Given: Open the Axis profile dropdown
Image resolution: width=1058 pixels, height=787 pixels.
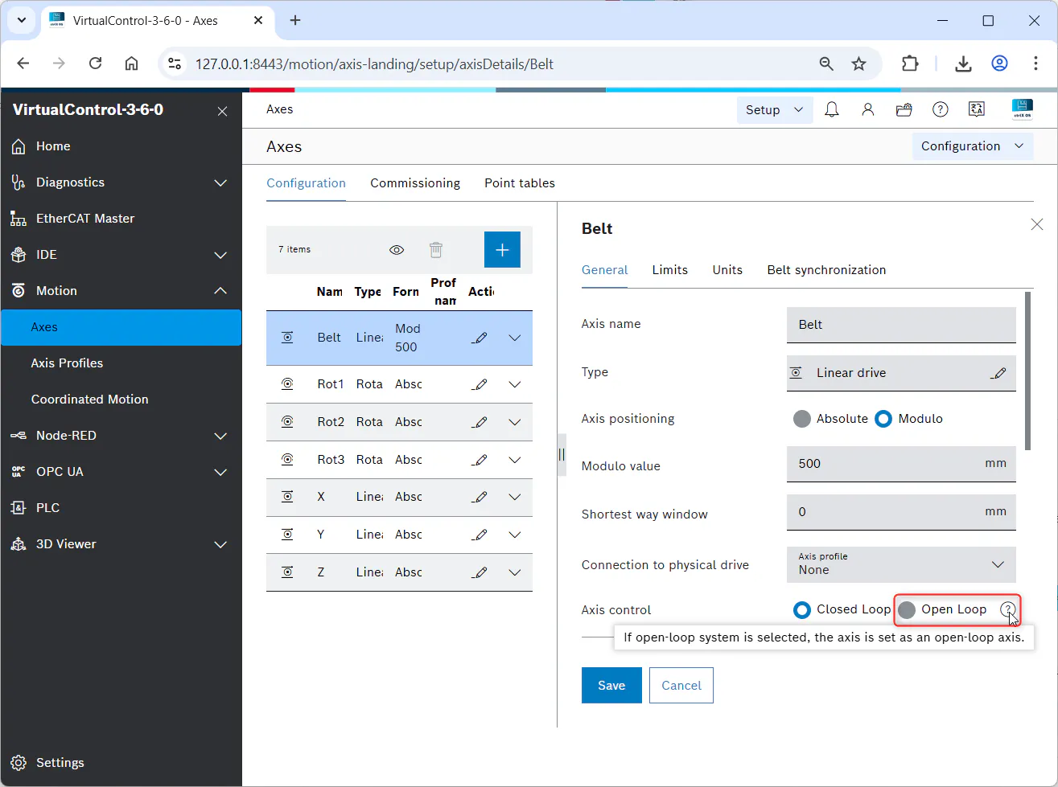Looking at the screenshot, I should pyautogui.click(x=901, y=564).
